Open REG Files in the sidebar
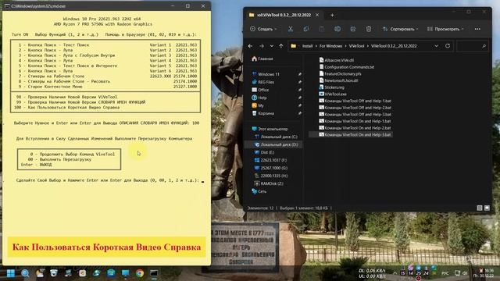This screenshot has height=281, width=500. pyautogui.click(x=266, y=82)
